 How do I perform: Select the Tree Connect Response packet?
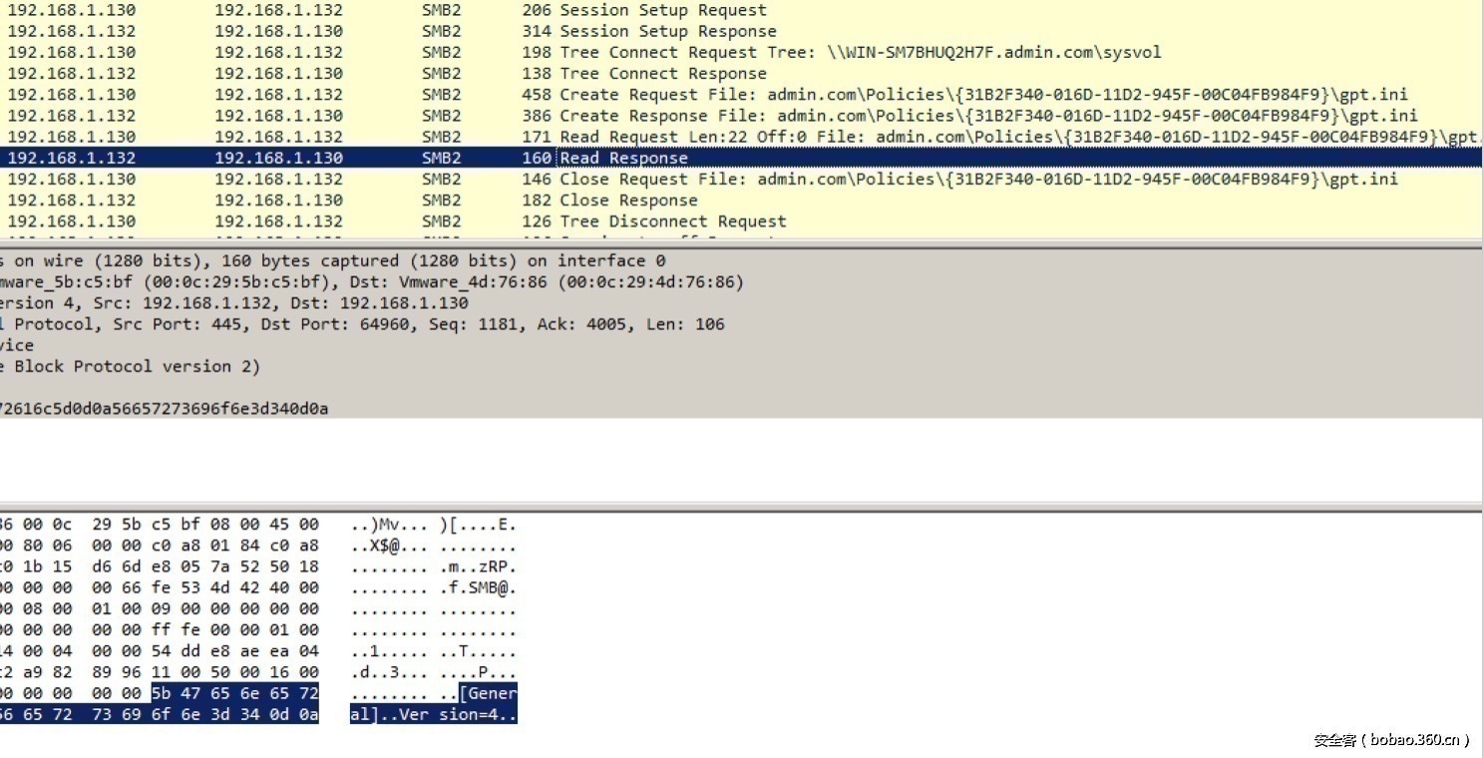[663, 73]
